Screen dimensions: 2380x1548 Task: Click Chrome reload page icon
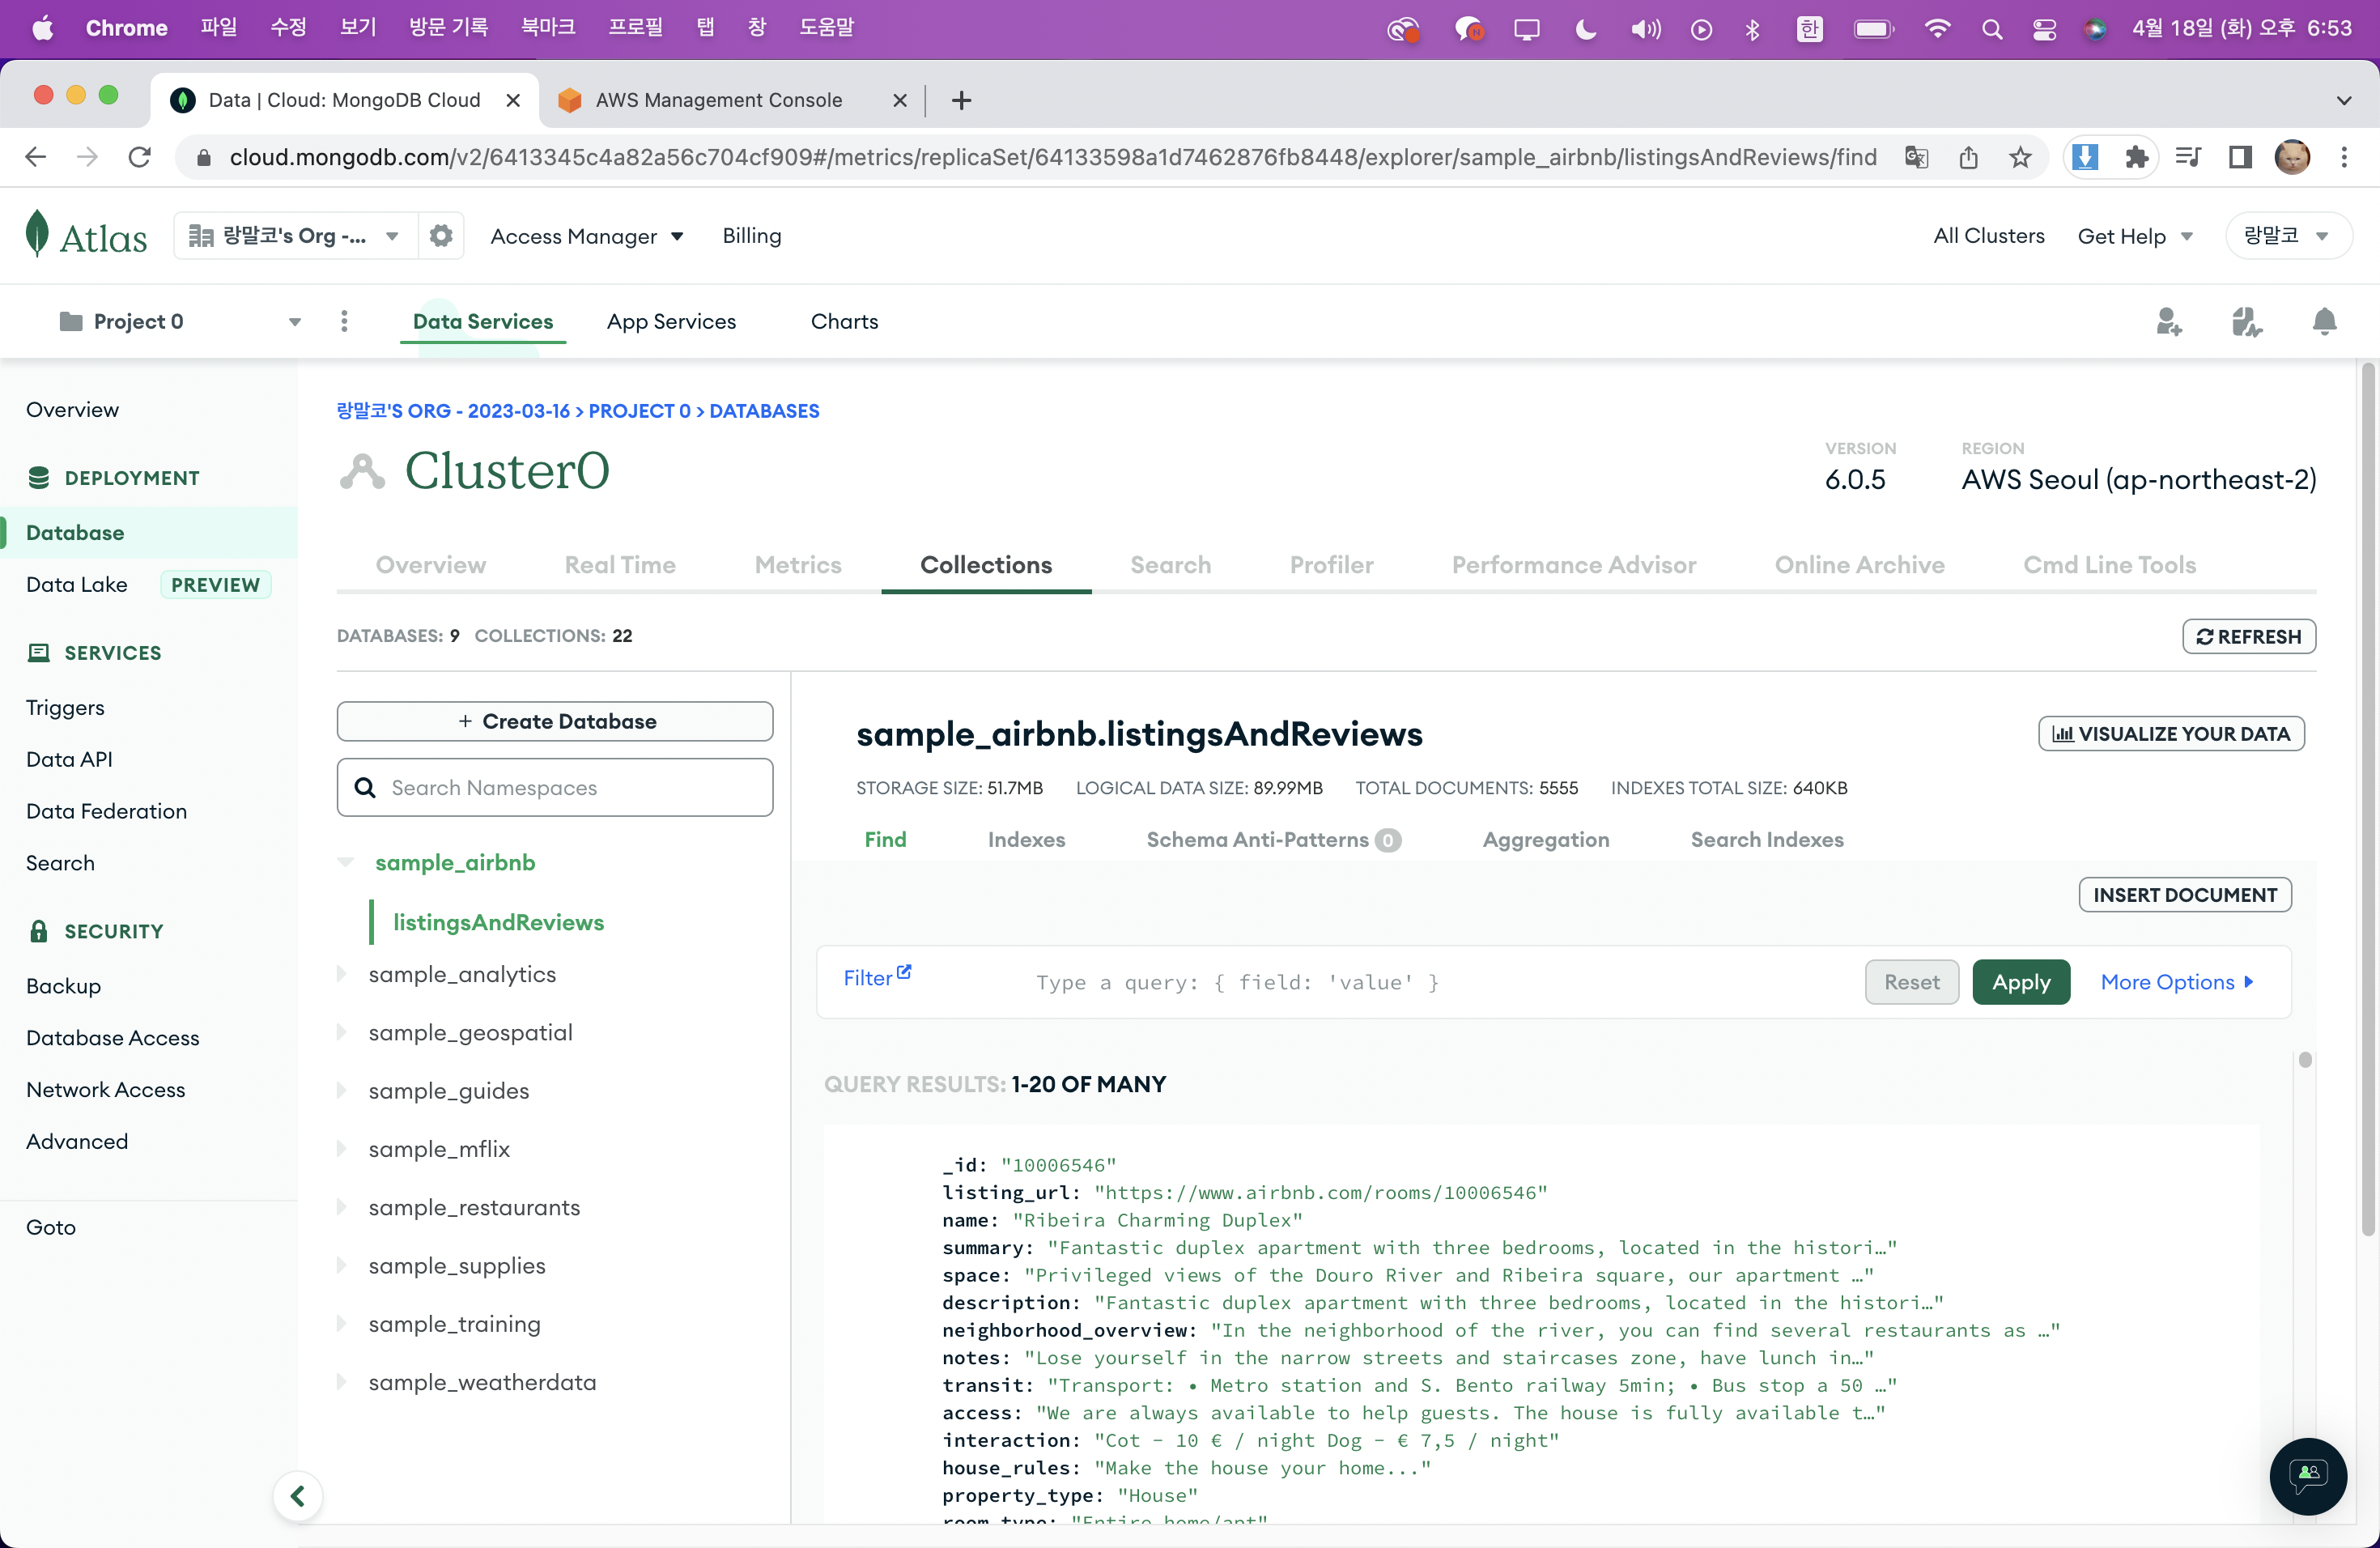(x=140, y=157)
